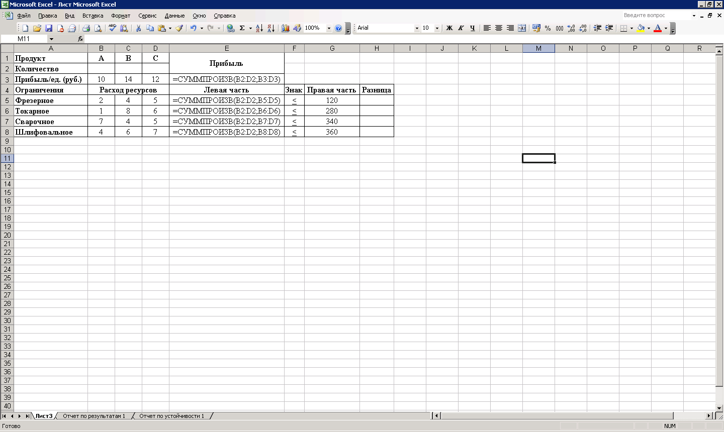The height and width of the screenshot is (432, 724).
Task: Insert hyperlink globe icon
Action: tap(231, 28)
